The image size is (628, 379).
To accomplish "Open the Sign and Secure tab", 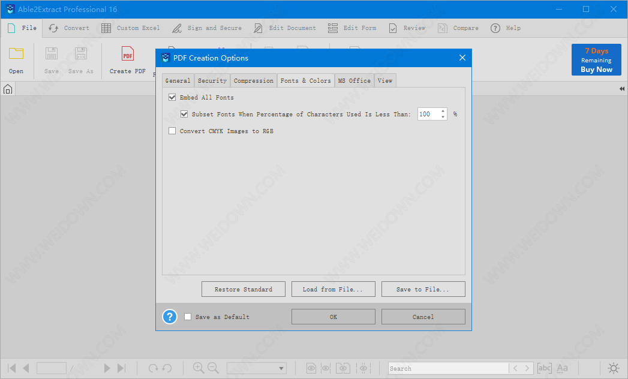I will point(207,28).
